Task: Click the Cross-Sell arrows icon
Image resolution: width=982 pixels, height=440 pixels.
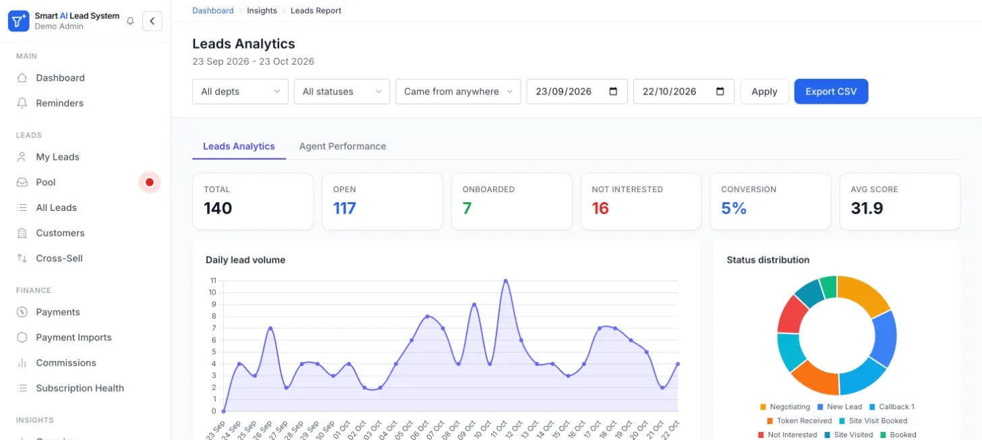Action: [22, 258]
